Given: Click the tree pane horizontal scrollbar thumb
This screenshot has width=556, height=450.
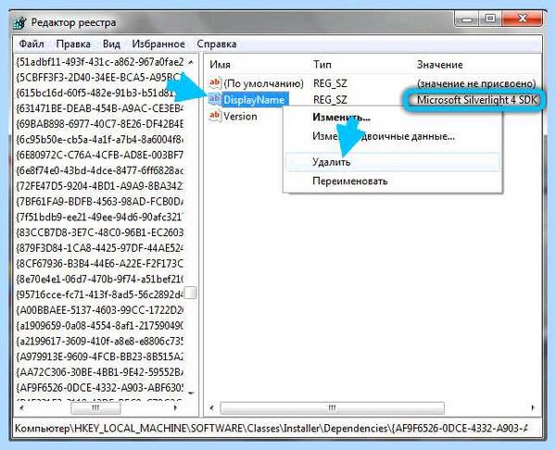Looking at the screenshot, I should point(95,408).
